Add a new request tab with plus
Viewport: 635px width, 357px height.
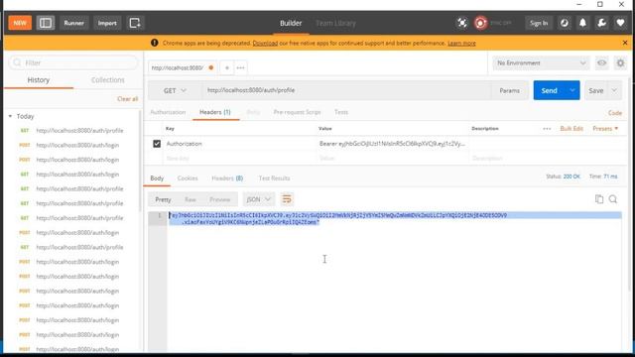(x=227, y=68)
